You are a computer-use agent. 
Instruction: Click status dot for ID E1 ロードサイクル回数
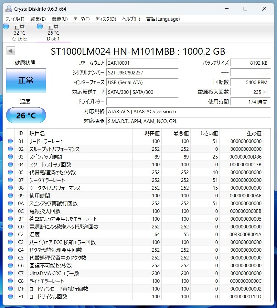click(x=10, y=296)
